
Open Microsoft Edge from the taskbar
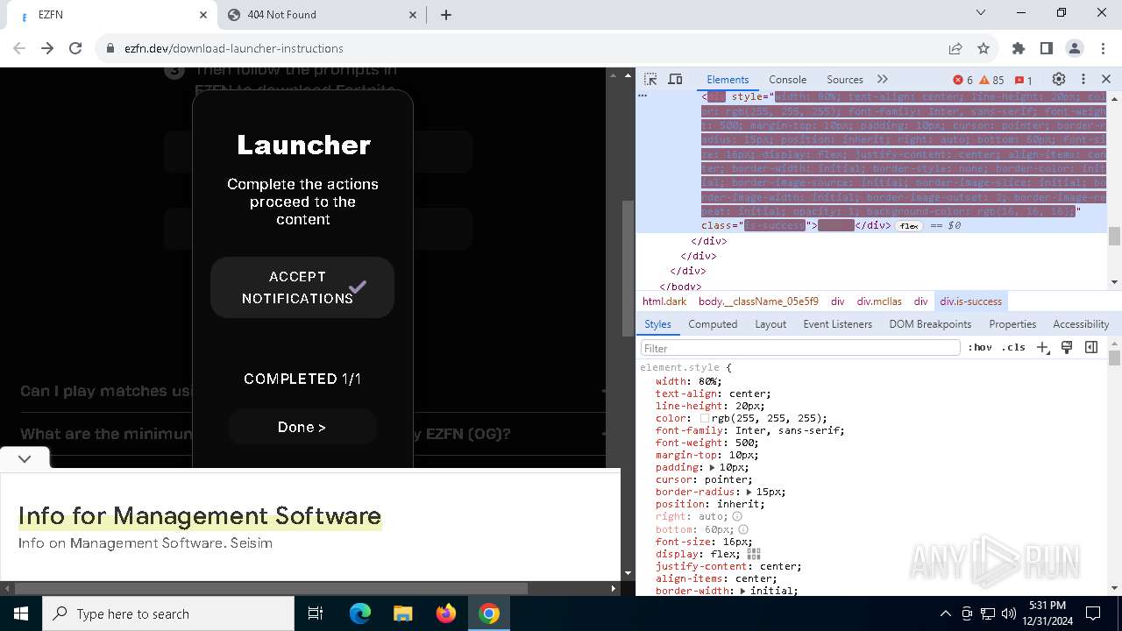(360, 613)
